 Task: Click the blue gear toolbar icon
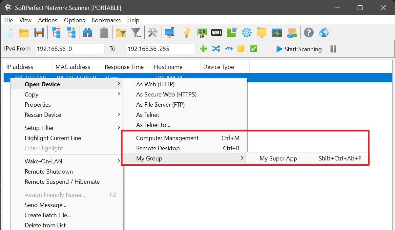pyautogui.click(x=247, y=32)
